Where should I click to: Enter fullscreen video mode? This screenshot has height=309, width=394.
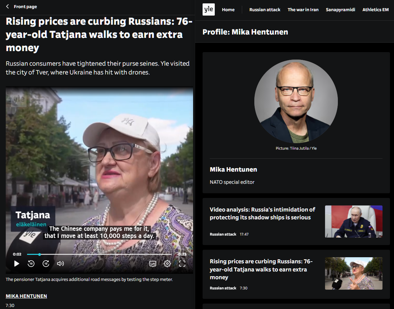tap(182, 264)
